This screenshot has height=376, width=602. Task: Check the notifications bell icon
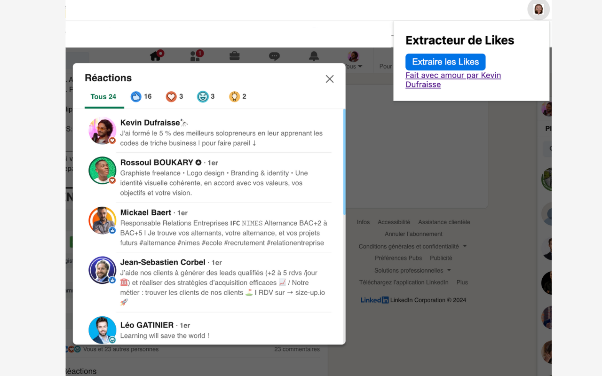point(313,55)
